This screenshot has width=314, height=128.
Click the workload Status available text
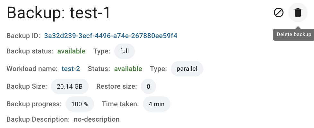click(128, 69)
